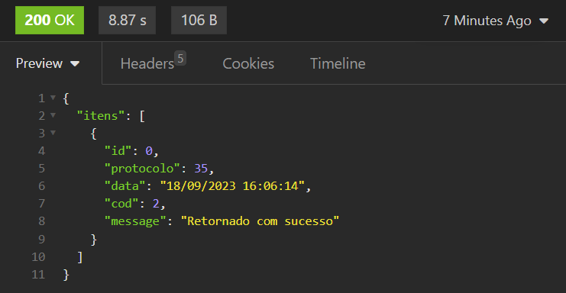Screen dimensions: 566x293
Task: Click the 200 OK status badge
Action: (x=50, y=20)
